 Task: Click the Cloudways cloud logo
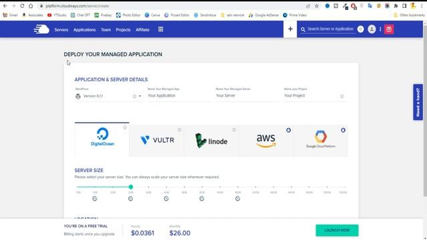pos(41,29)
